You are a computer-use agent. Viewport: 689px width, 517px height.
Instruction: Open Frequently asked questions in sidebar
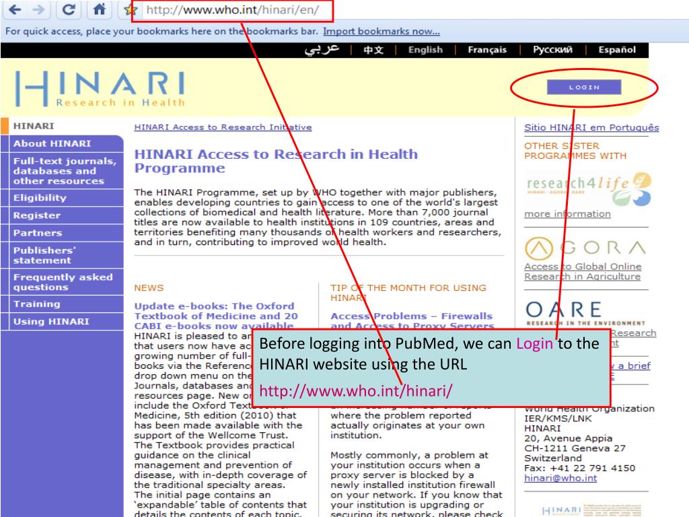pyautogui.click(x=62, y=282)
